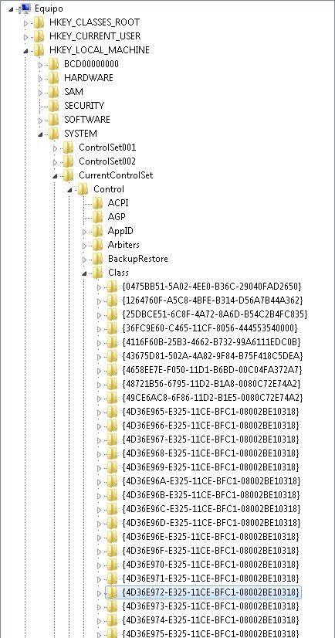Select the {4D36E96B-E325-11CE-BFC1-08002BE10318} key
Viewport: 335px width, 638px height.
click(211, 495)
